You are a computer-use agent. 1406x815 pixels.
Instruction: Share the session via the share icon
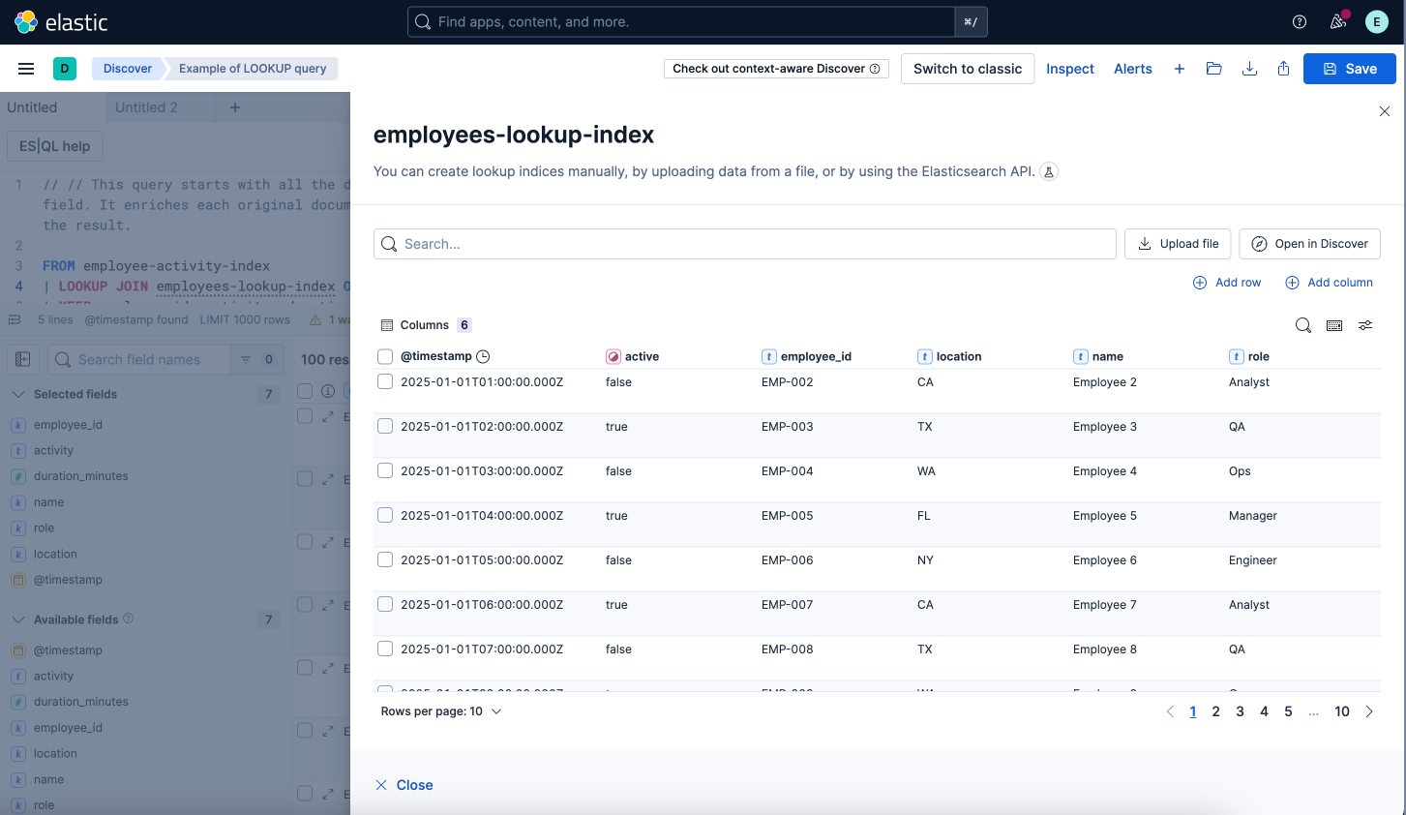(x=1283, y=69)
